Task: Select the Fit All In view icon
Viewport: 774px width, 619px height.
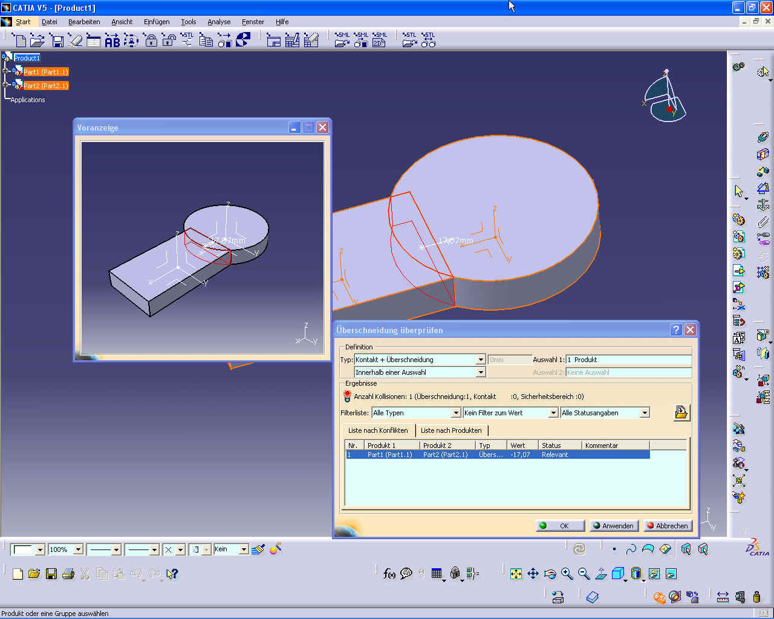Action: 516,574
